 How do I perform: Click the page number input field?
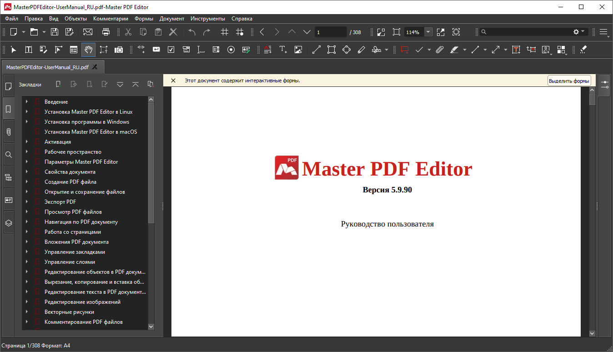pos(330,32)
